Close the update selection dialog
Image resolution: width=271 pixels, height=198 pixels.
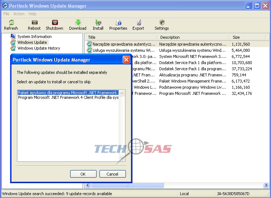click(x=126, y=60)
